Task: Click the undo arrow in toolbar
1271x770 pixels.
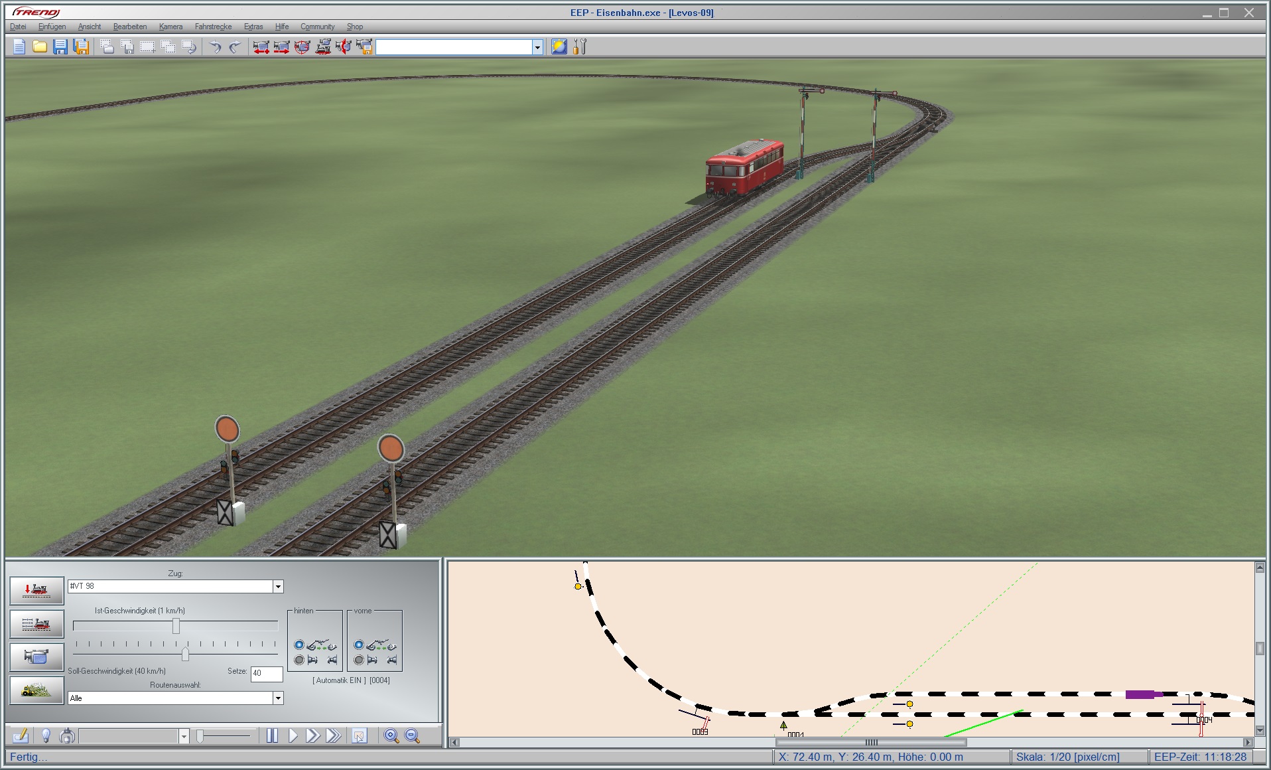Action: pos(215,46)
